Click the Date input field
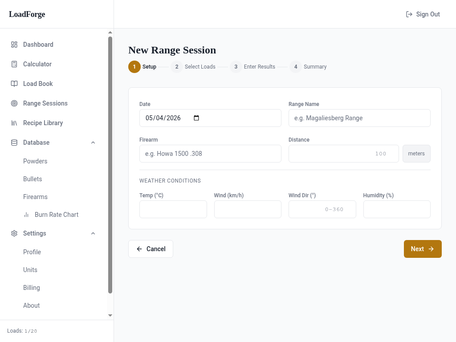 click(210, 118)
